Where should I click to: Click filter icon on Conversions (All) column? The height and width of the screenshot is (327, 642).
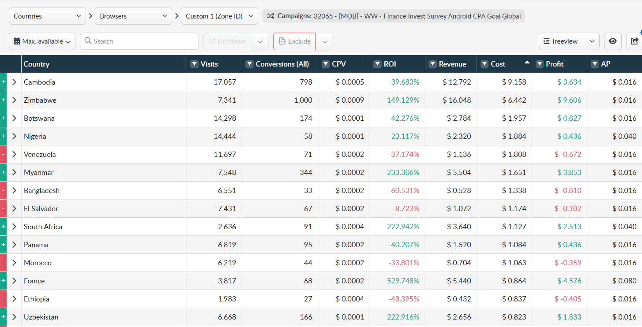249,64
